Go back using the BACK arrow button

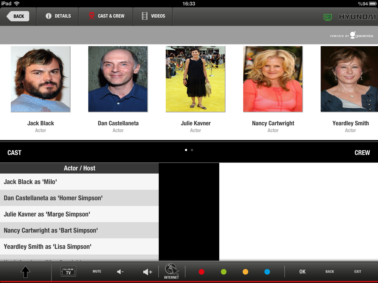tap(18, 16)
